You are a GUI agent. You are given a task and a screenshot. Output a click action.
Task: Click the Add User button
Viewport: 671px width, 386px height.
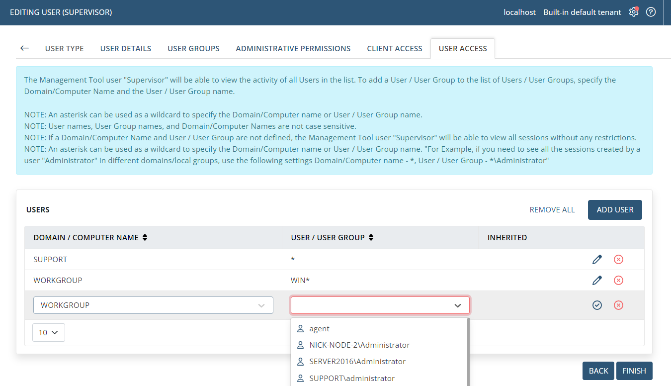(x=614, y=210)
